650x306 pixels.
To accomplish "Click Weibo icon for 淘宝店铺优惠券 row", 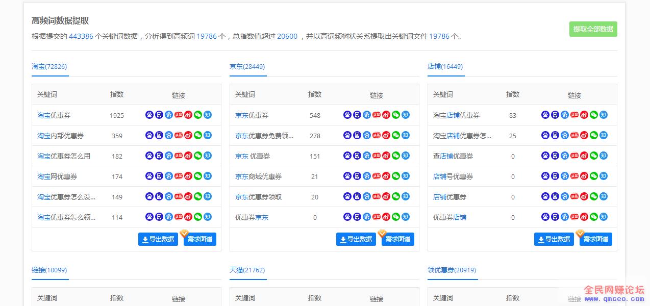I will click(x=584, y=115).
